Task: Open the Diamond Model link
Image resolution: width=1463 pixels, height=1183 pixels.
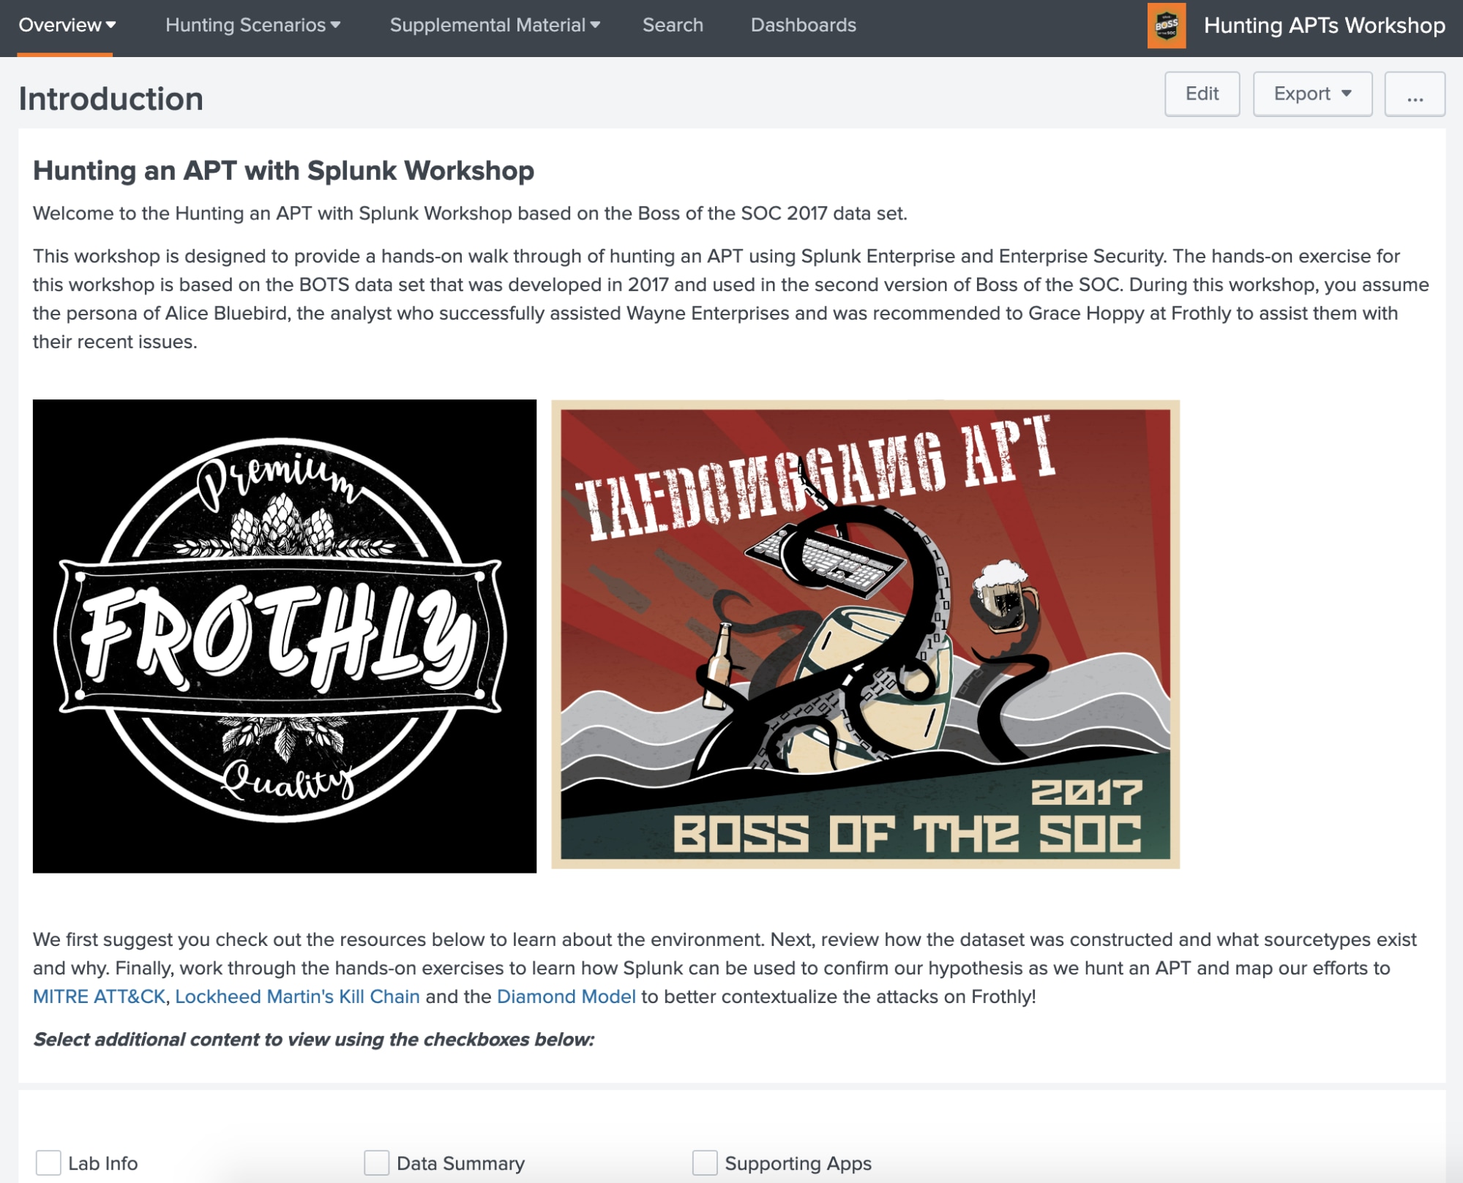Action: click(x=566, y=996)
